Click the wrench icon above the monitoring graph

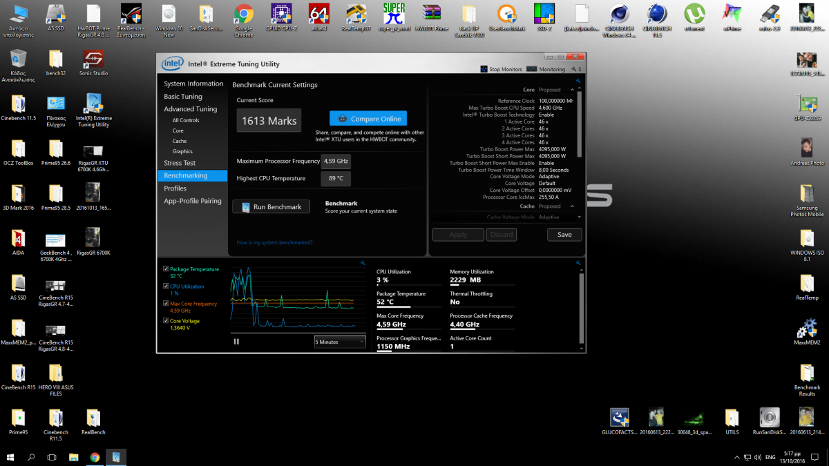(x=362, y=262)
